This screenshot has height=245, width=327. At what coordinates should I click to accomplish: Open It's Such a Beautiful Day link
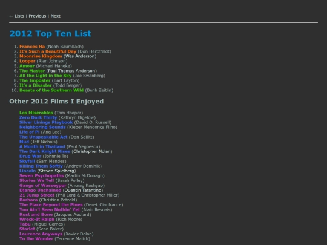coord(48,51)
